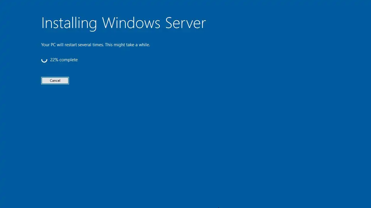Image resolution: width=371 pixels, height=208 pixels.
Task: Click the 'This might take a while' sentence
Action: point(128,45)
